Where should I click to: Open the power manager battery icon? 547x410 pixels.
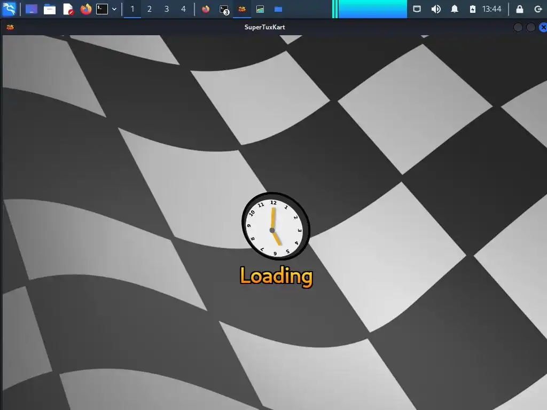click(472, 9)
